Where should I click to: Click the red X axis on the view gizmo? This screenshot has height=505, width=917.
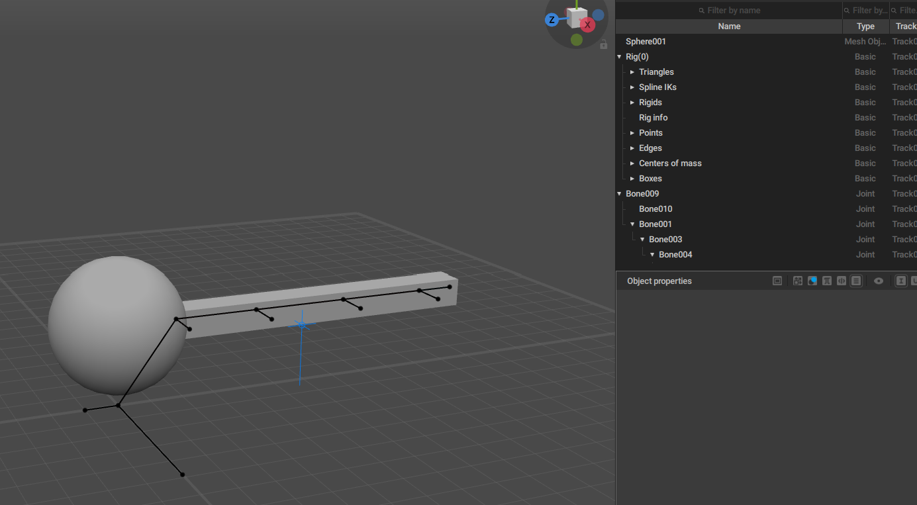click(x=587, y=25)
